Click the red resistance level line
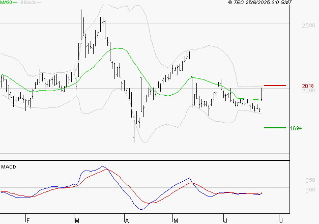The image size is (319, 224). pos(275,86)
